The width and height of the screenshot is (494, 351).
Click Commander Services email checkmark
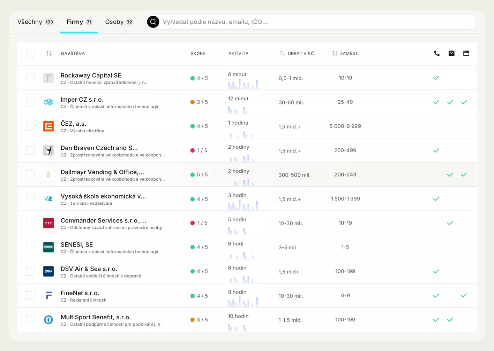click(450, 223)
